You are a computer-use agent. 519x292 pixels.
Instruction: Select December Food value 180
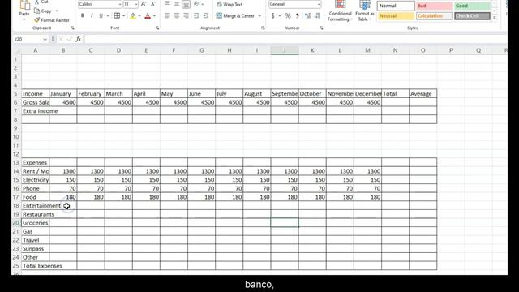367,197
